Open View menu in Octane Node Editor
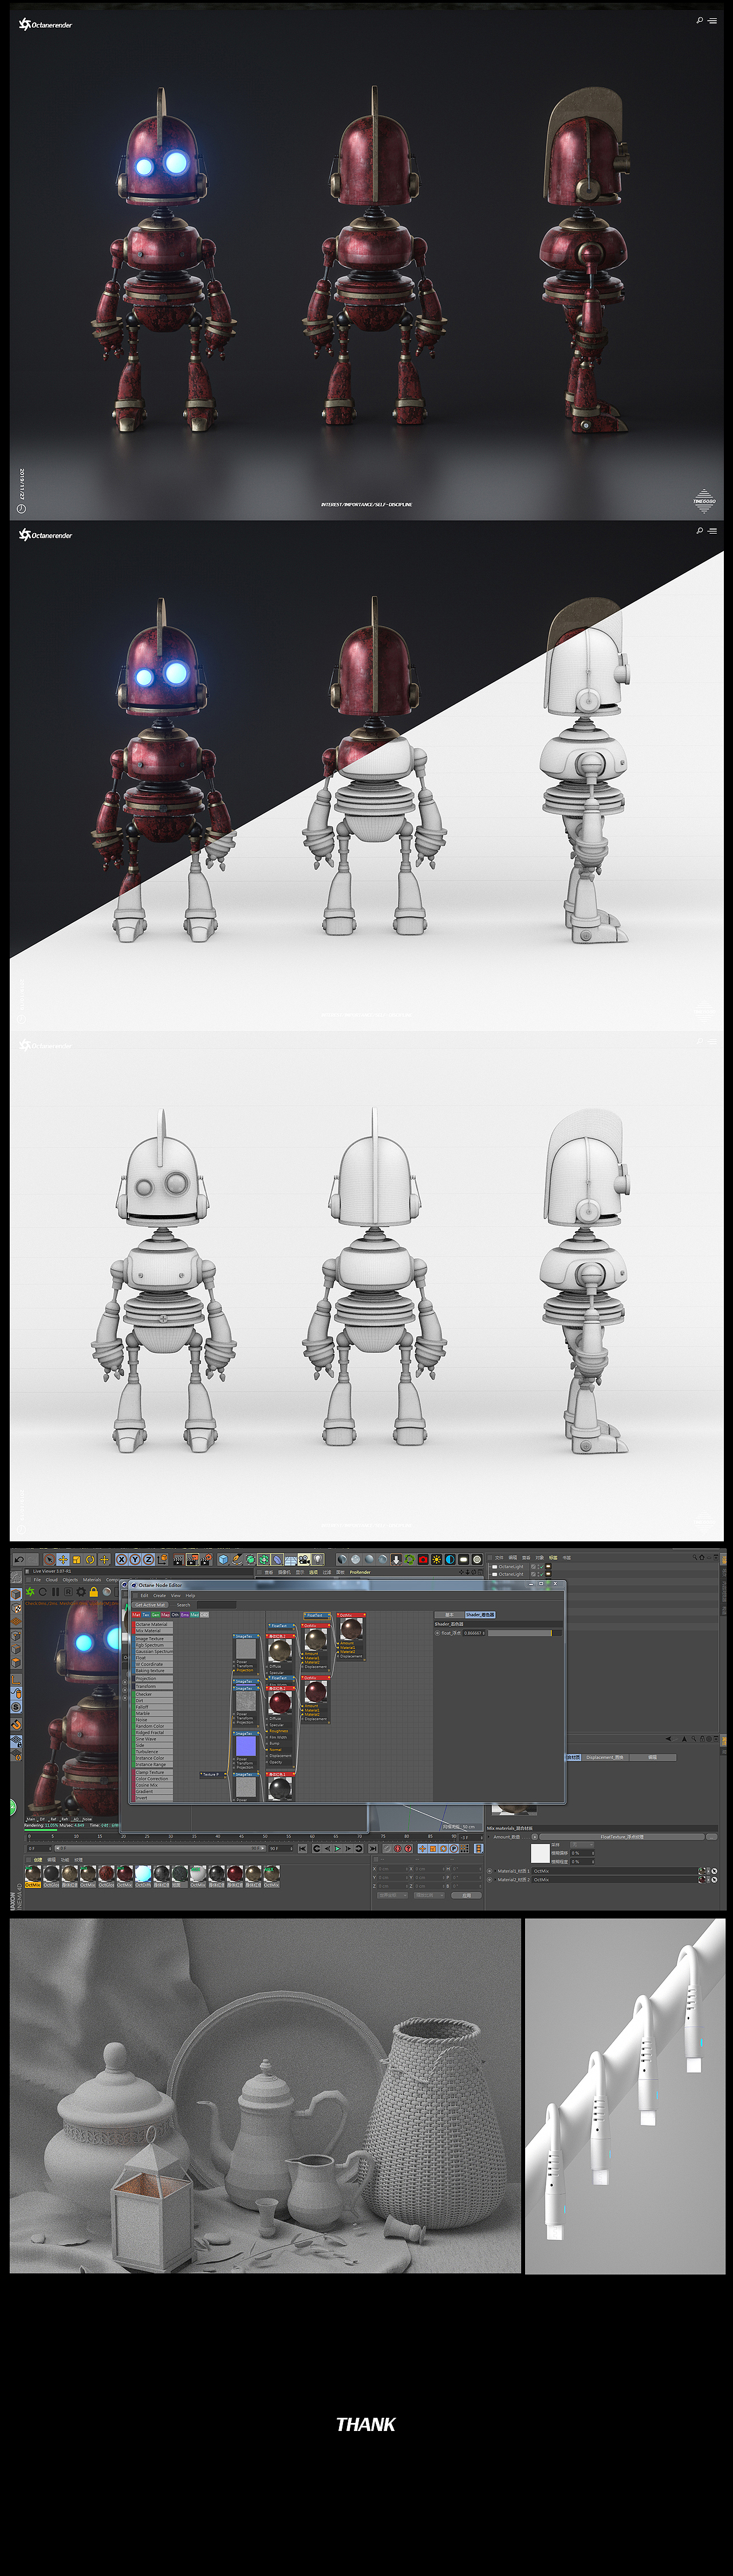The image size is (733, 2576). pyautogui.click(x=176, y=1596)
